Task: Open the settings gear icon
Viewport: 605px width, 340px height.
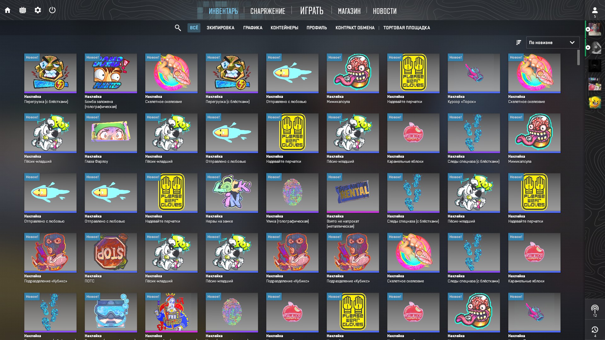Action: pyautogui.click(x=38, y=10)
